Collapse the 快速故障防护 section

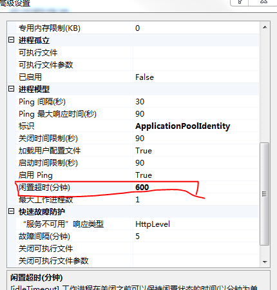pos(11,211)
